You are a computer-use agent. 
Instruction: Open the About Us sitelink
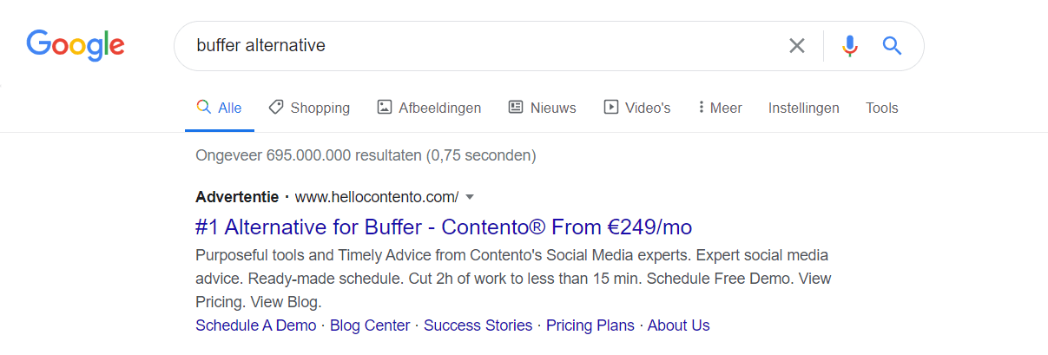click(x=679, y=325)
